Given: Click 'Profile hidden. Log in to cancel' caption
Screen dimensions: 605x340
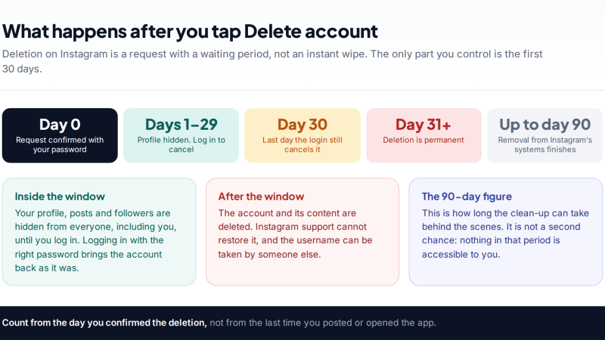Looking at the screenshot, I should pyautogui.click(x=181, y=144).
